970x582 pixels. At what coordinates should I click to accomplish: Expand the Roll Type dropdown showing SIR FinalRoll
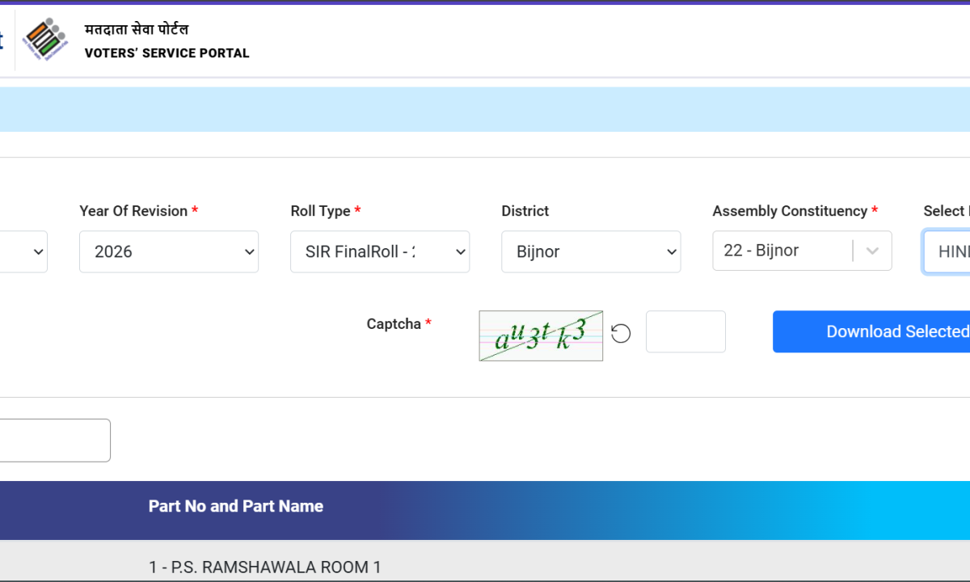point(380,252)
